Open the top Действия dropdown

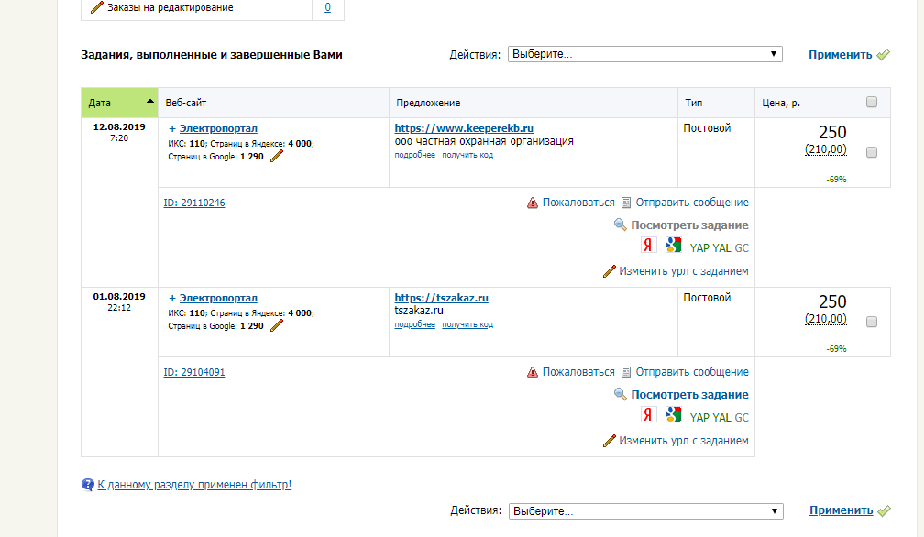(x=645, y=54)
